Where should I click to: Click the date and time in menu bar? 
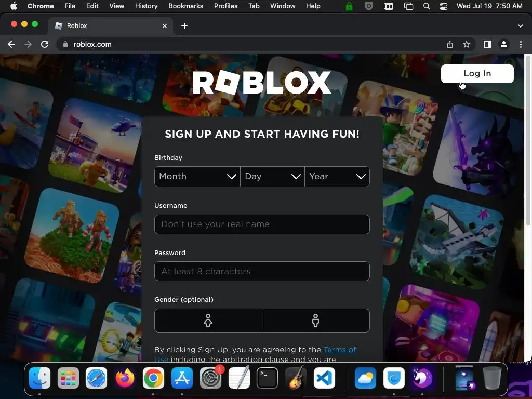coord(489,6)
